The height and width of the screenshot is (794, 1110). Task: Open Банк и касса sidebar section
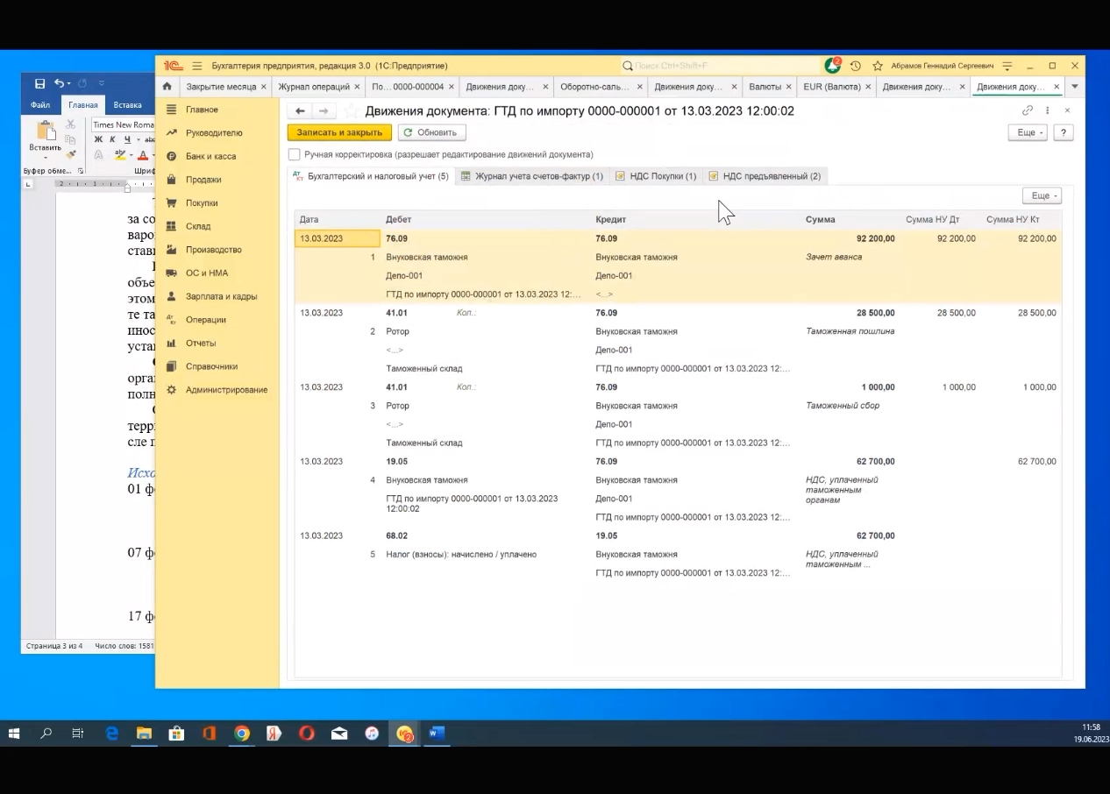[210, 156]
